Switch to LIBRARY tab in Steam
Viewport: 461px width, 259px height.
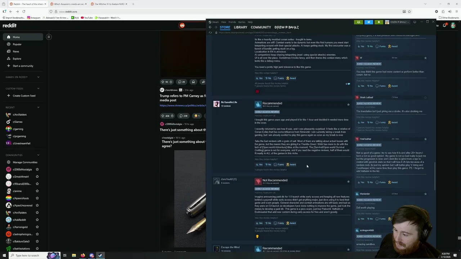pyautogui.click(x=240, y=27)
